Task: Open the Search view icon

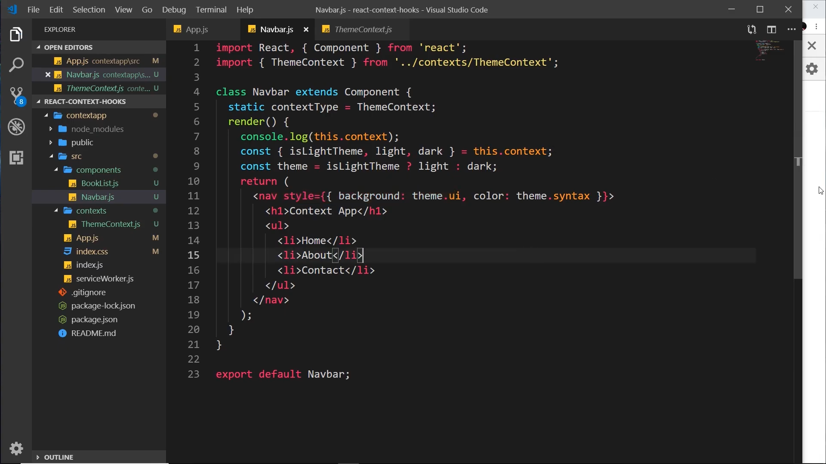Action: (16, 65)
